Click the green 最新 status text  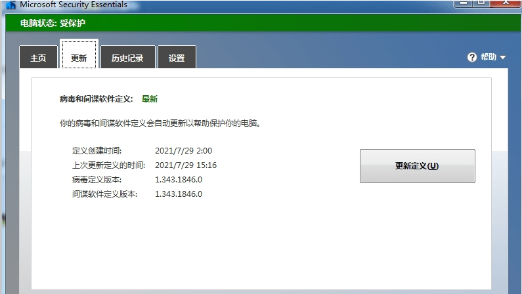coord(150,99)
